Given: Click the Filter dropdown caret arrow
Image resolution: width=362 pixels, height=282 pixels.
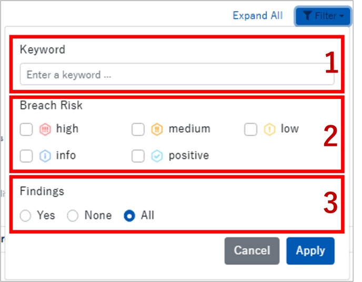Looking at the screenshot, I should [342, 17].
